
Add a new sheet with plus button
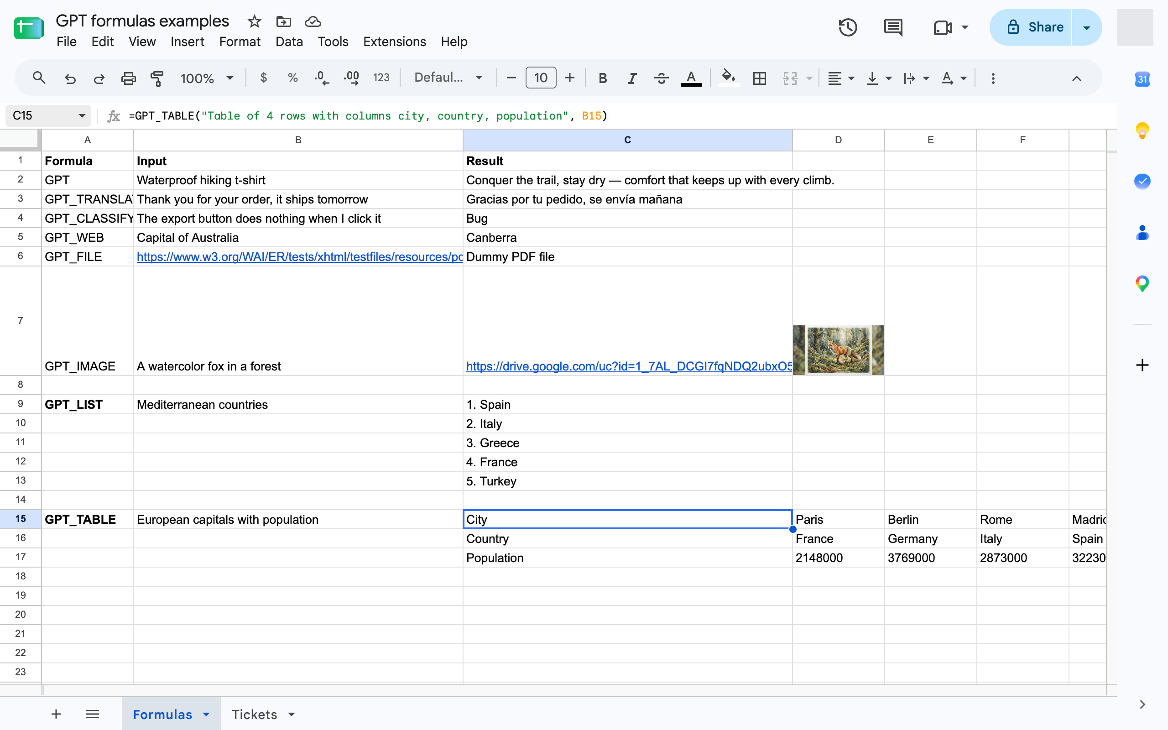[56, 714]
